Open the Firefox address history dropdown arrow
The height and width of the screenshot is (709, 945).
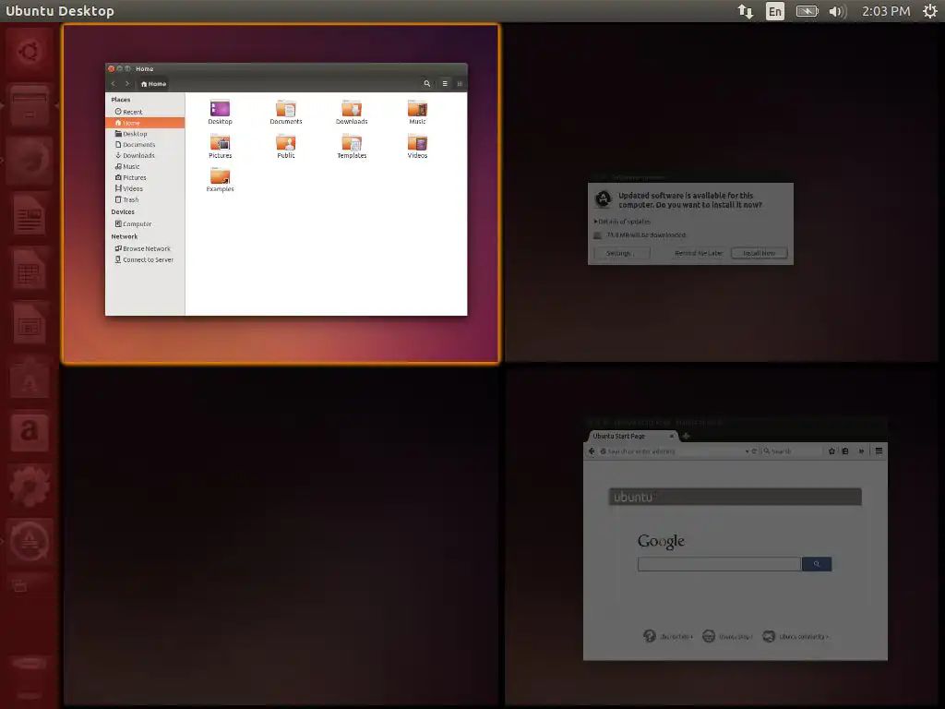[x=747, y=451]
